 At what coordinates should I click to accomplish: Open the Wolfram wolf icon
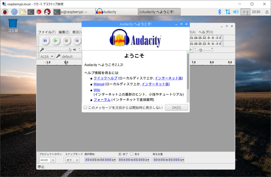[x=47, y=12]
